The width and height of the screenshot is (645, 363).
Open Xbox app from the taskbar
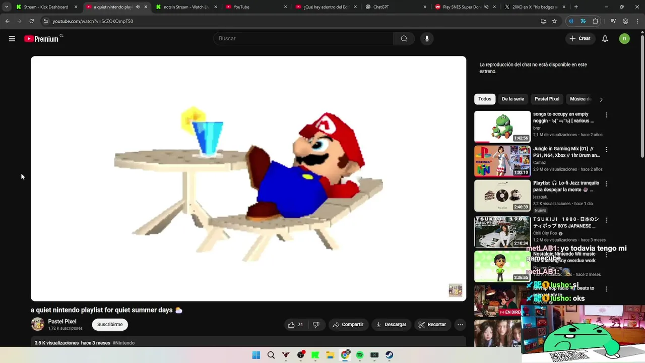[x=374, y=355]
